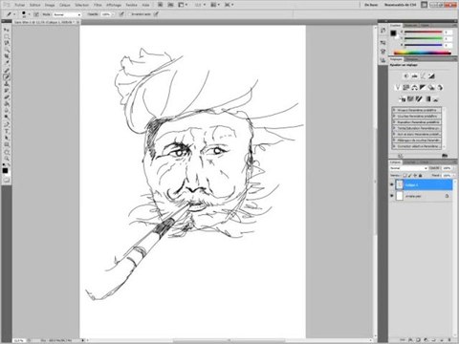Switch to Nouveautés workspace button
The image size is (459, 344).
400,5
